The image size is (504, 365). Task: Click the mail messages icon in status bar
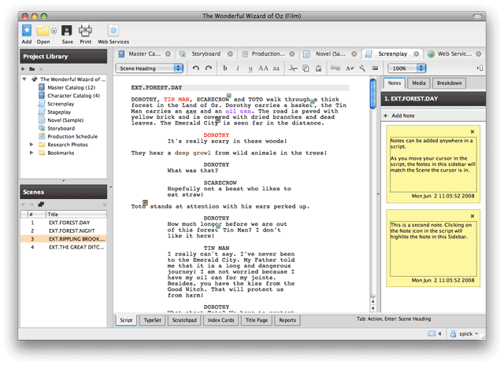pyautogui.click(x=432, y=334)
